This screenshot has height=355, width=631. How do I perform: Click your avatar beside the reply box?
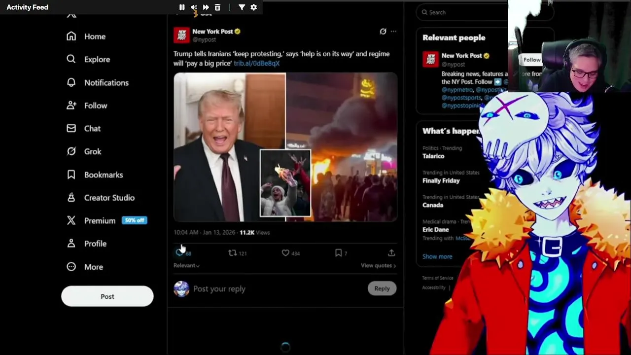(181, 289)
